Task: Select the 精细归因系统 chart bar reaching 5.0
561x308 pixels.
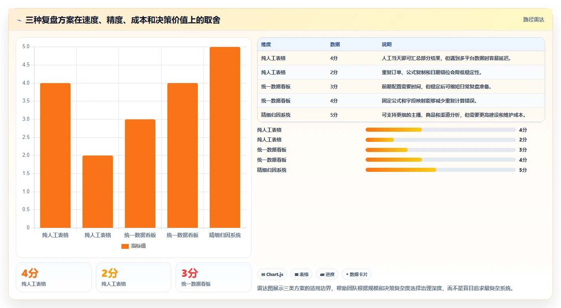Action: [225, 137]
